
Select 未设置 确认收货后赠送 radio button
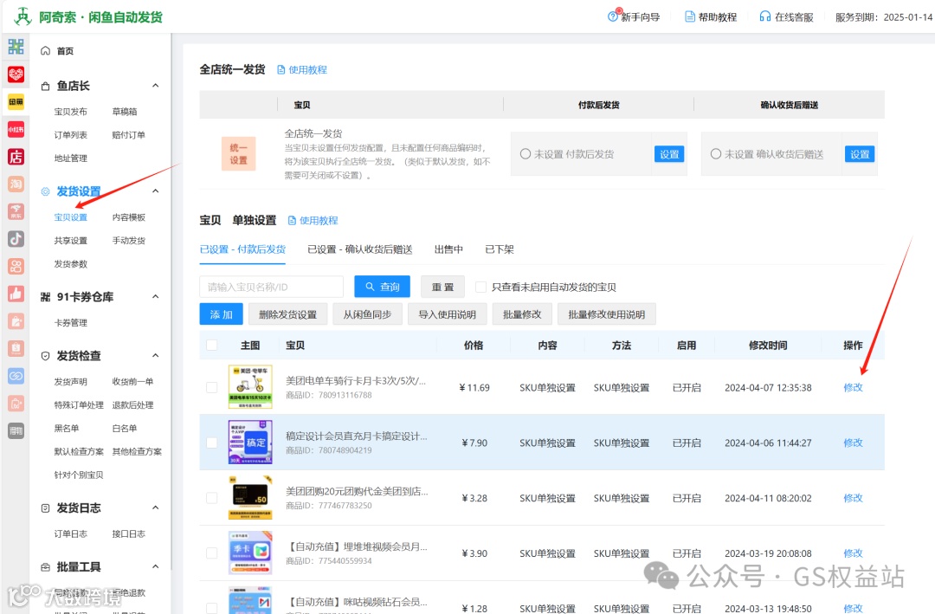pyautogui.click(x=716, y=154)
